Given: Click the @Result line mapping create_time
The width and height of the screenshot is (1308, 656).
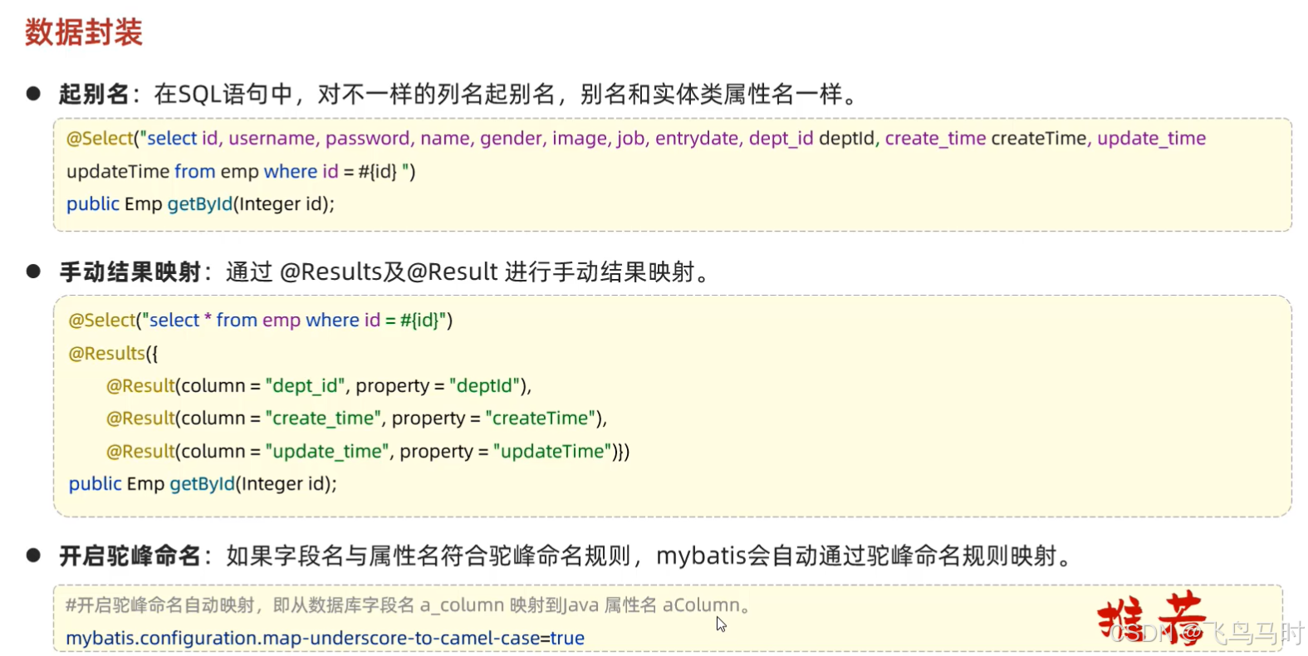Looking at the screenshot, I should tap(357, 418).
